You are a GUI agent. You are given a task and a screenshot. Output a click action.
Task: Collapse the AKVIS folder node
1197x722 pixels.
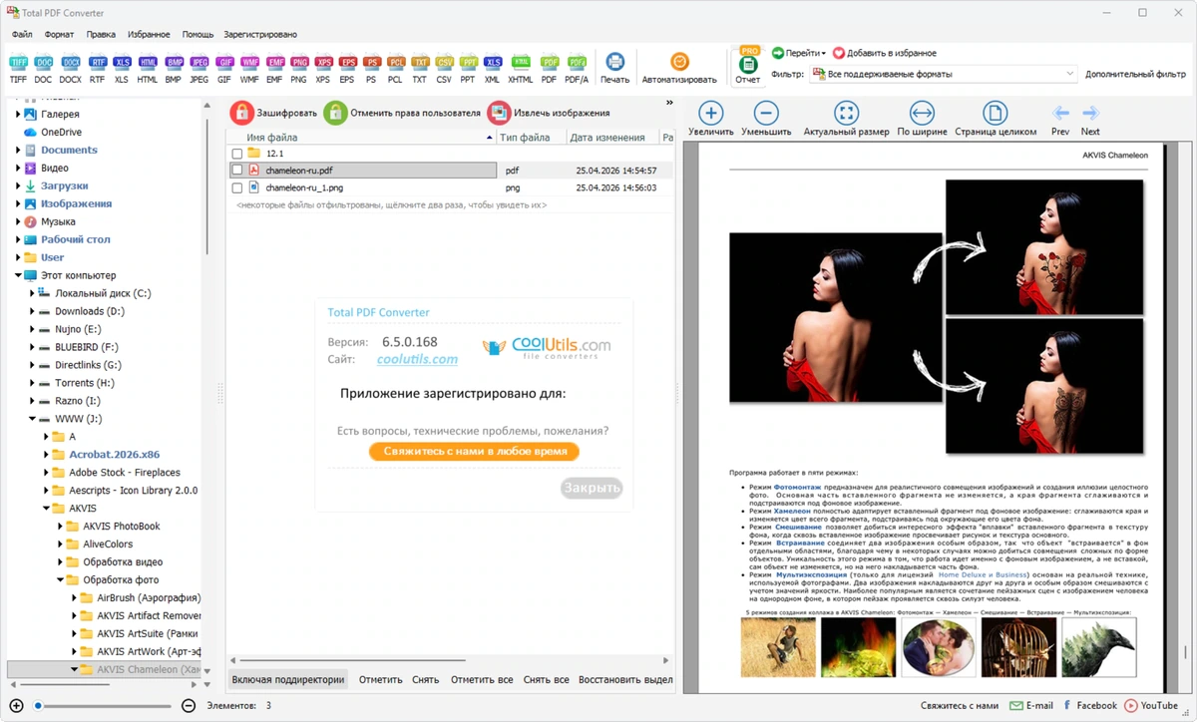pyautogui.click(x=46, y=509)
